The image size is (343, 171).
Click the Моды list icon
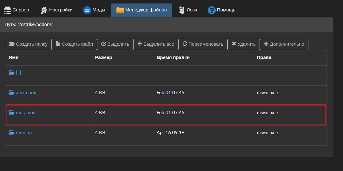[x=87, y=10]
